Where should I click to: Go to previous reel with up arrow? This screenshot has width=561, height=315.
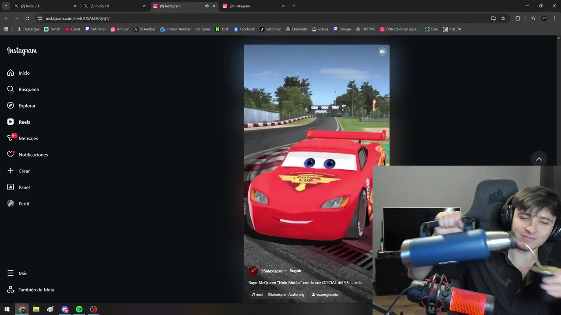[x=539, y=159]
